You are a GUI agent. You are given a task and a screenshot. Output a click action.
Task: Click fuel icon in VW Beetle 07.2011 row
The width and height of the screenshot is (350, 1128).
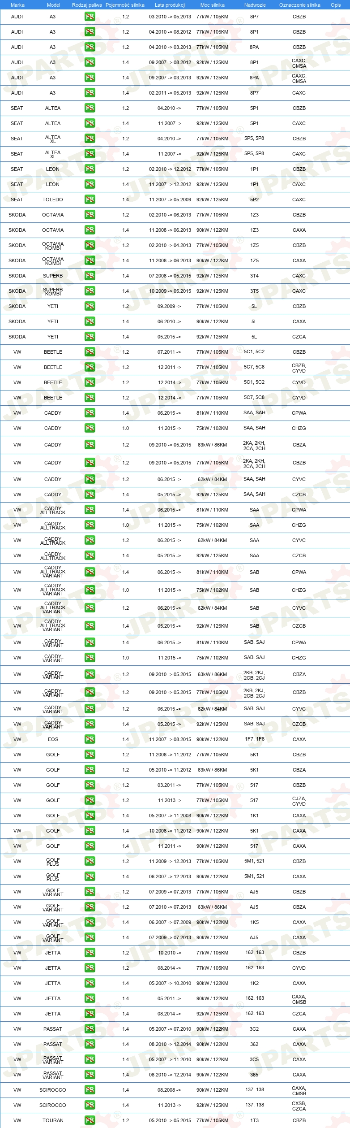click(x=90, y=352)
